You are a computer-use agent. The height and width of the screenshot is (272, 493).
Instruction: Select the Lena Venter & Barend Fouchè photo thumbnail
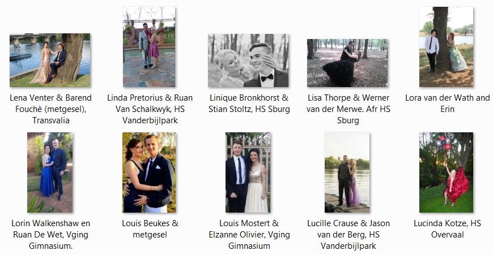(x=50, y=61)
